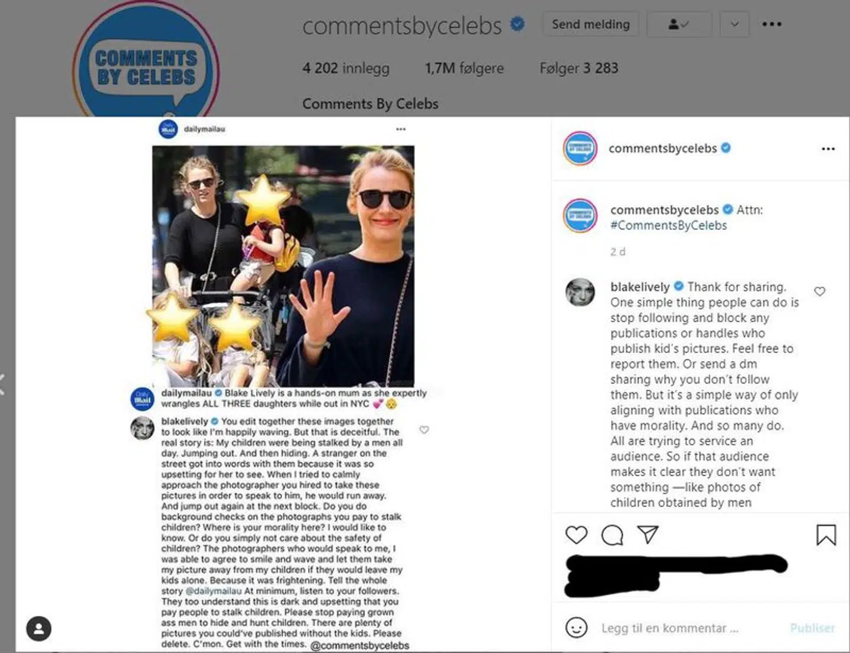Click the Publiser button
Screen dimensions: 850x653
[x=812, y=628]
